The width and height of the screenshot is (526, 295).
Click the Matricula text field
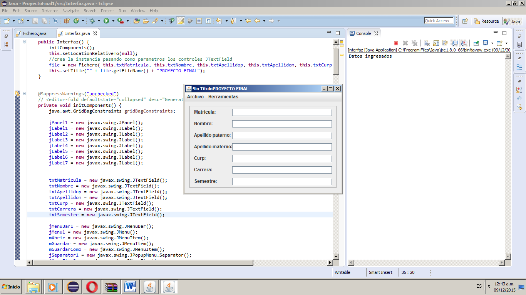pos(282,112)
